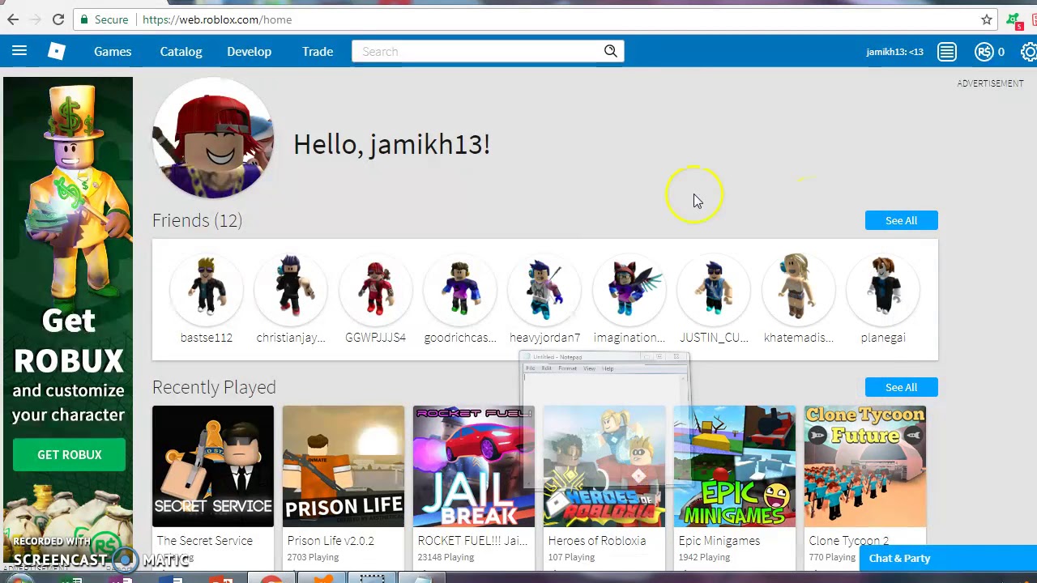Open the Chrome taskbar icon
The height and width of the screenshot is (583, 1037).
[271, 578]
